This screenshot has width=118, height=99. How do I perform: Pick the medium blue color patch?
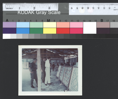23,31
